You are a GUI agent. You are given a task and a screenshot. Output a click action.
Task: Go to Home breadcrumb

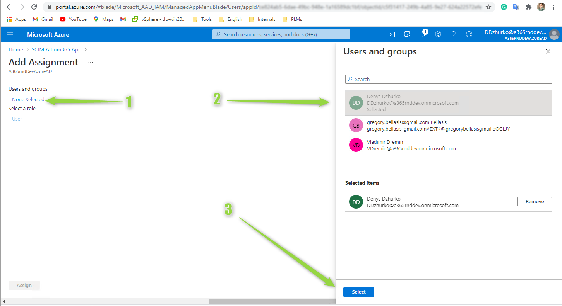coord(16,49)
